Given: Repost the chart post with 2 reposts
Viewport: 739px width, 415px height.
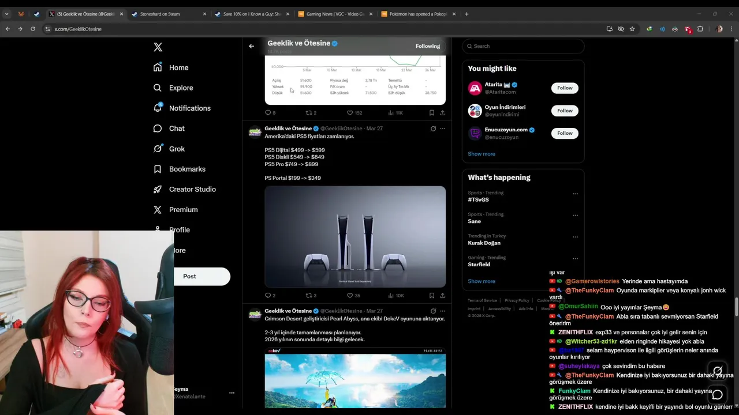Looking at the screenshot, I should [x=311, y=113].
